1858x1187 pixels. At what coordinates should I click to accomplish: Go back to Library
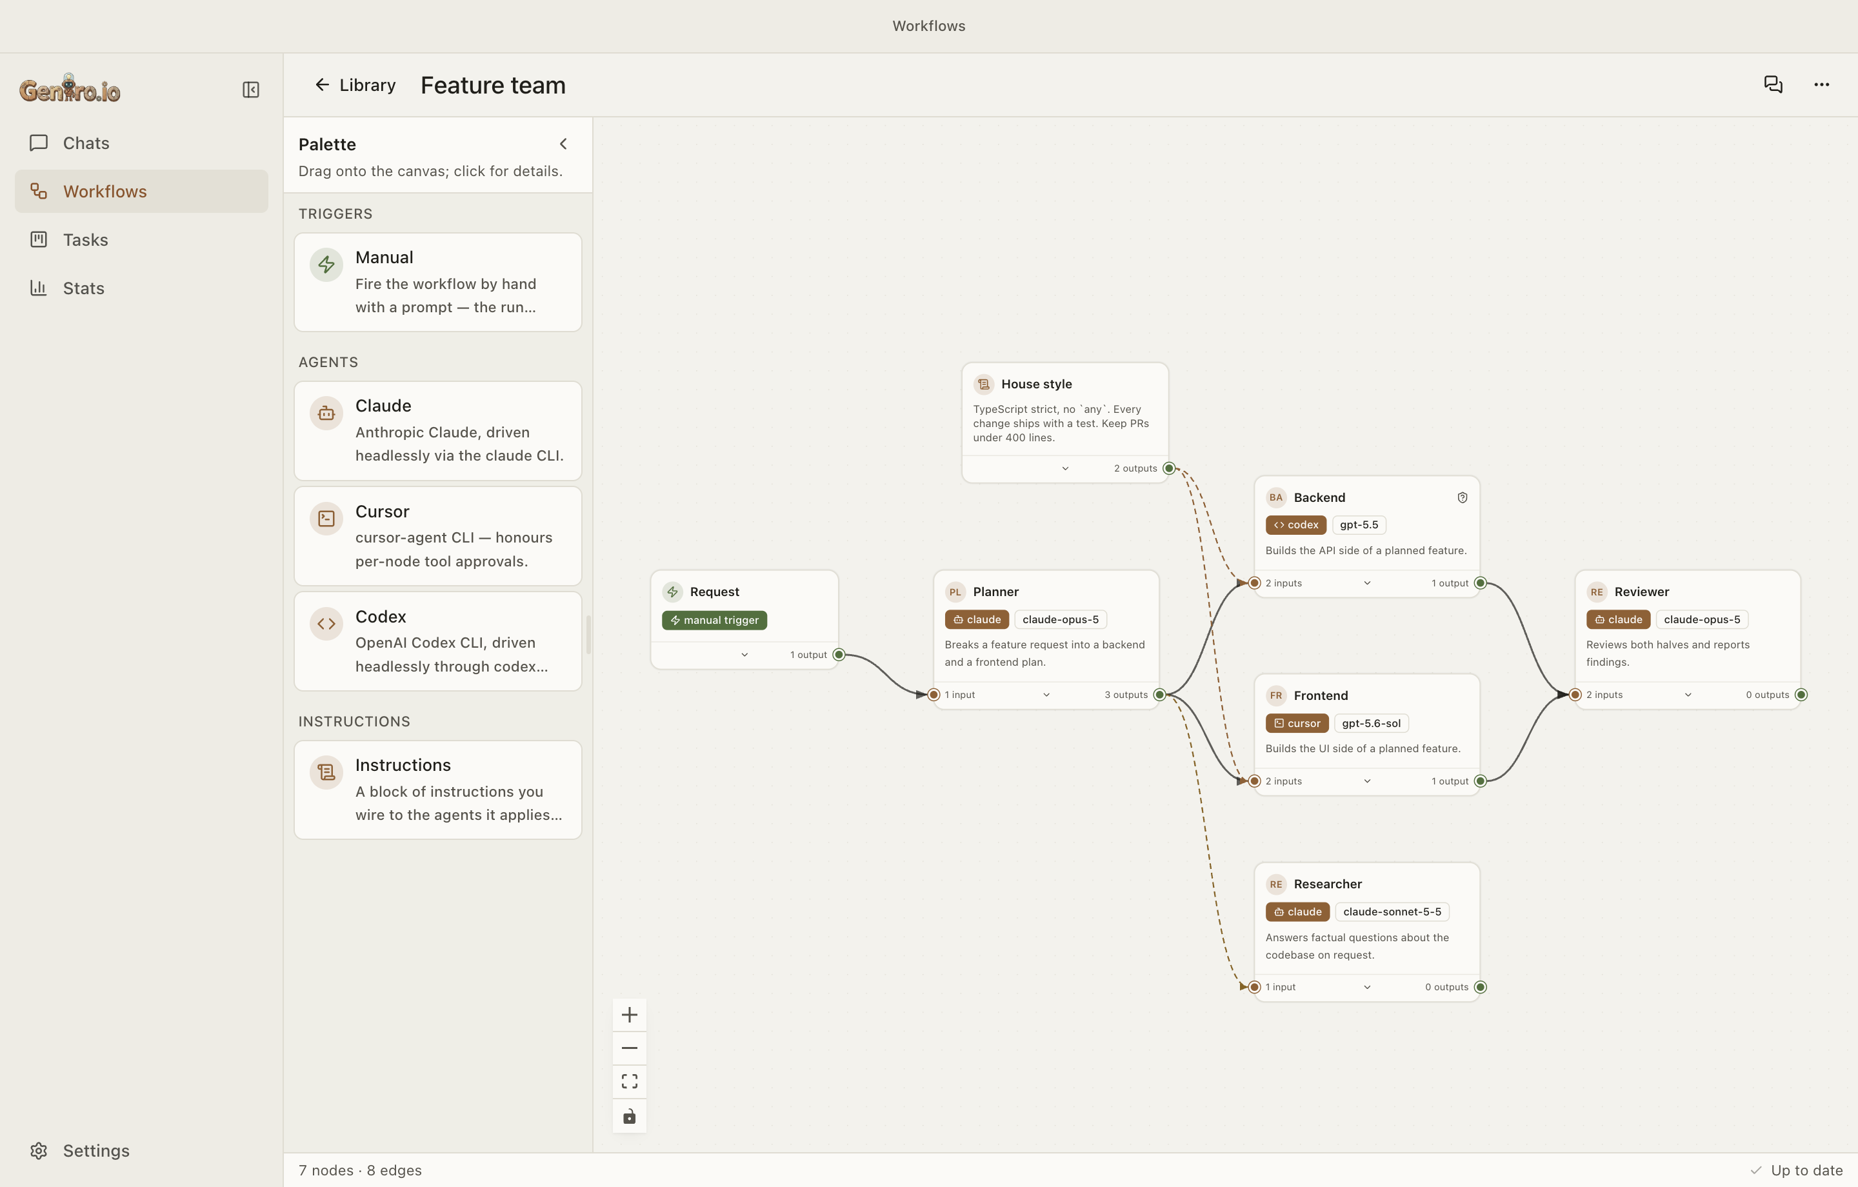[355, 85]
